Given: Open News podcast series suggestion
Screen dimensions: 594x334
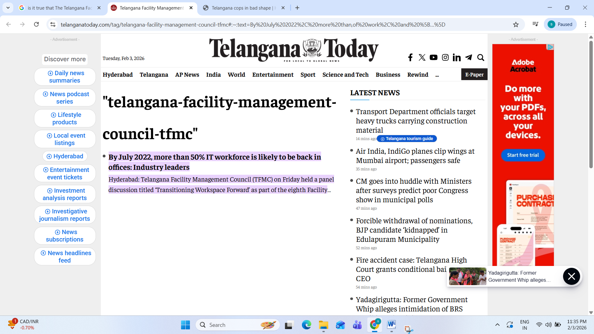Looking at the screenshot, I should 65,98.
